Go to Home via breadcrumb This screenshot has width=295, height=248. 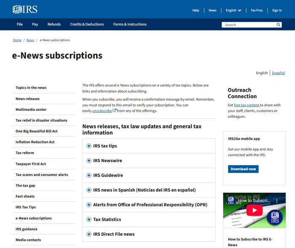point(17,40)
